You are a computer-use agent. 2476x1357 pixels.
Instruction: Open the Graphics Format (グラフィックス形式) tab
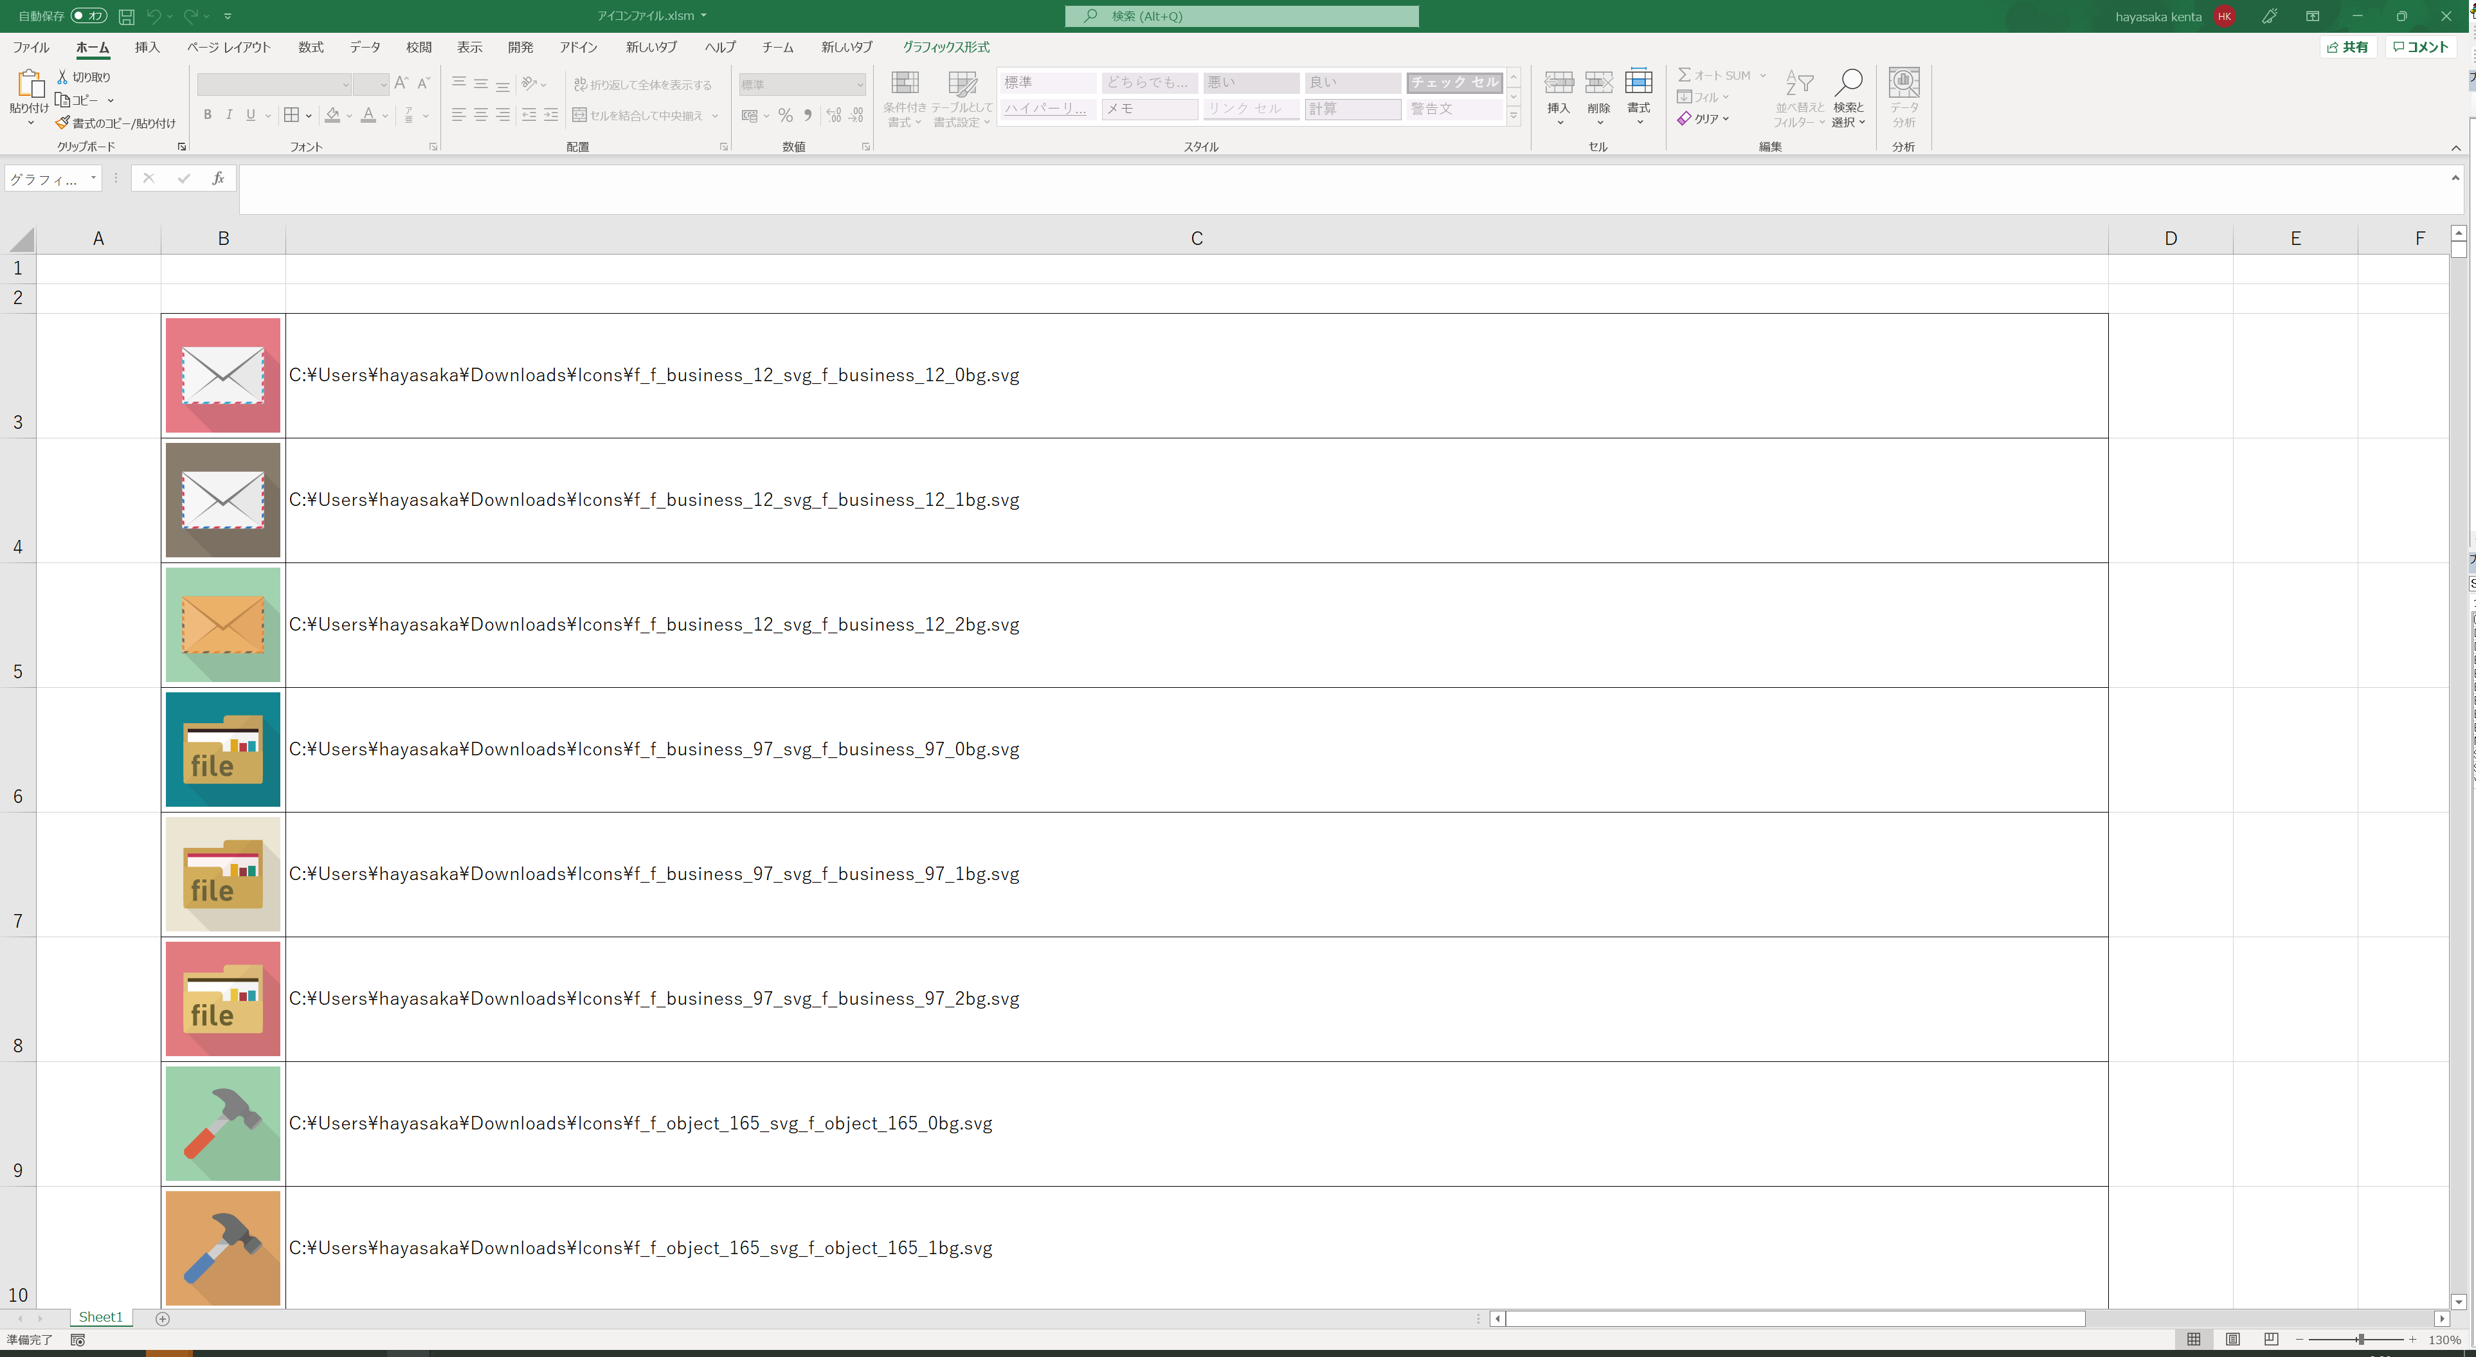(x=945, y=47)
